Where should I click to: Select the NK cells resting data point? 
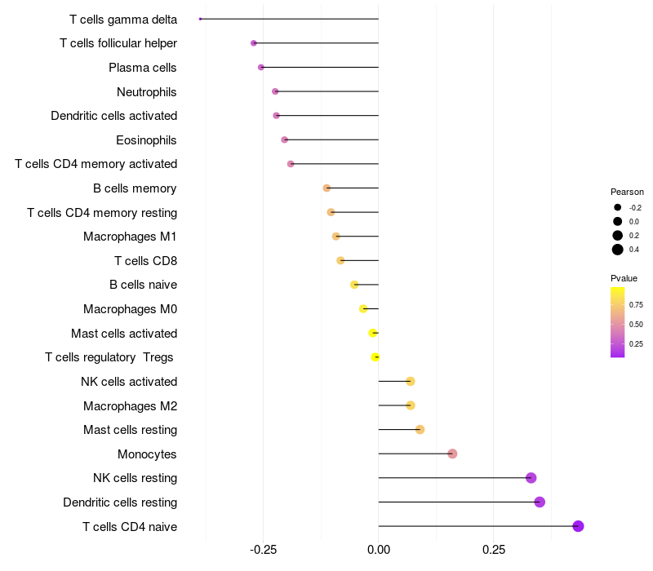531,478
